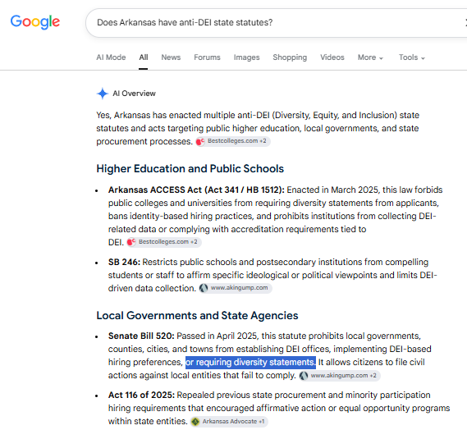Switch to AI Mode tab
467x439 pixels.
point(111,57)
